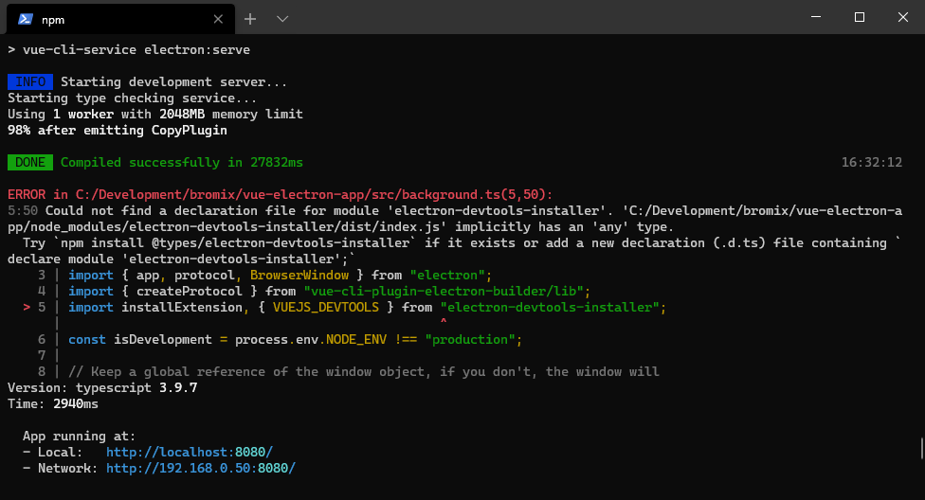Click 'Using 1 worker with 2048MB memory limit'
This screenshot has width=925, height=500.
155,115
